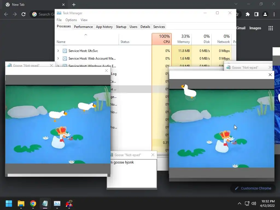Switch to the Processes tab
The image size is (280, 210).
tap(64, 26)
